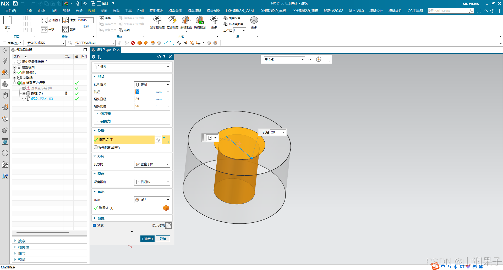This screenshot has height=270, width=503.
Task: Click the Select Body cube icon
Action: pos(166,208)
